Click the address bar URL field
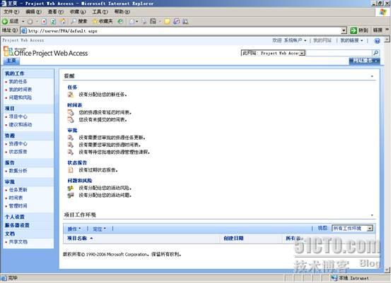This screenshot has height=283, width=391. pyautogui.click(x=184, y=31)
